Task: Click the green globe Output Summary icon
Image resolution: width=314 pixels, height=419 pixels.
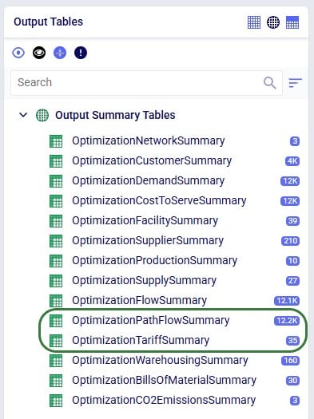Action: (x=42, y=115)
